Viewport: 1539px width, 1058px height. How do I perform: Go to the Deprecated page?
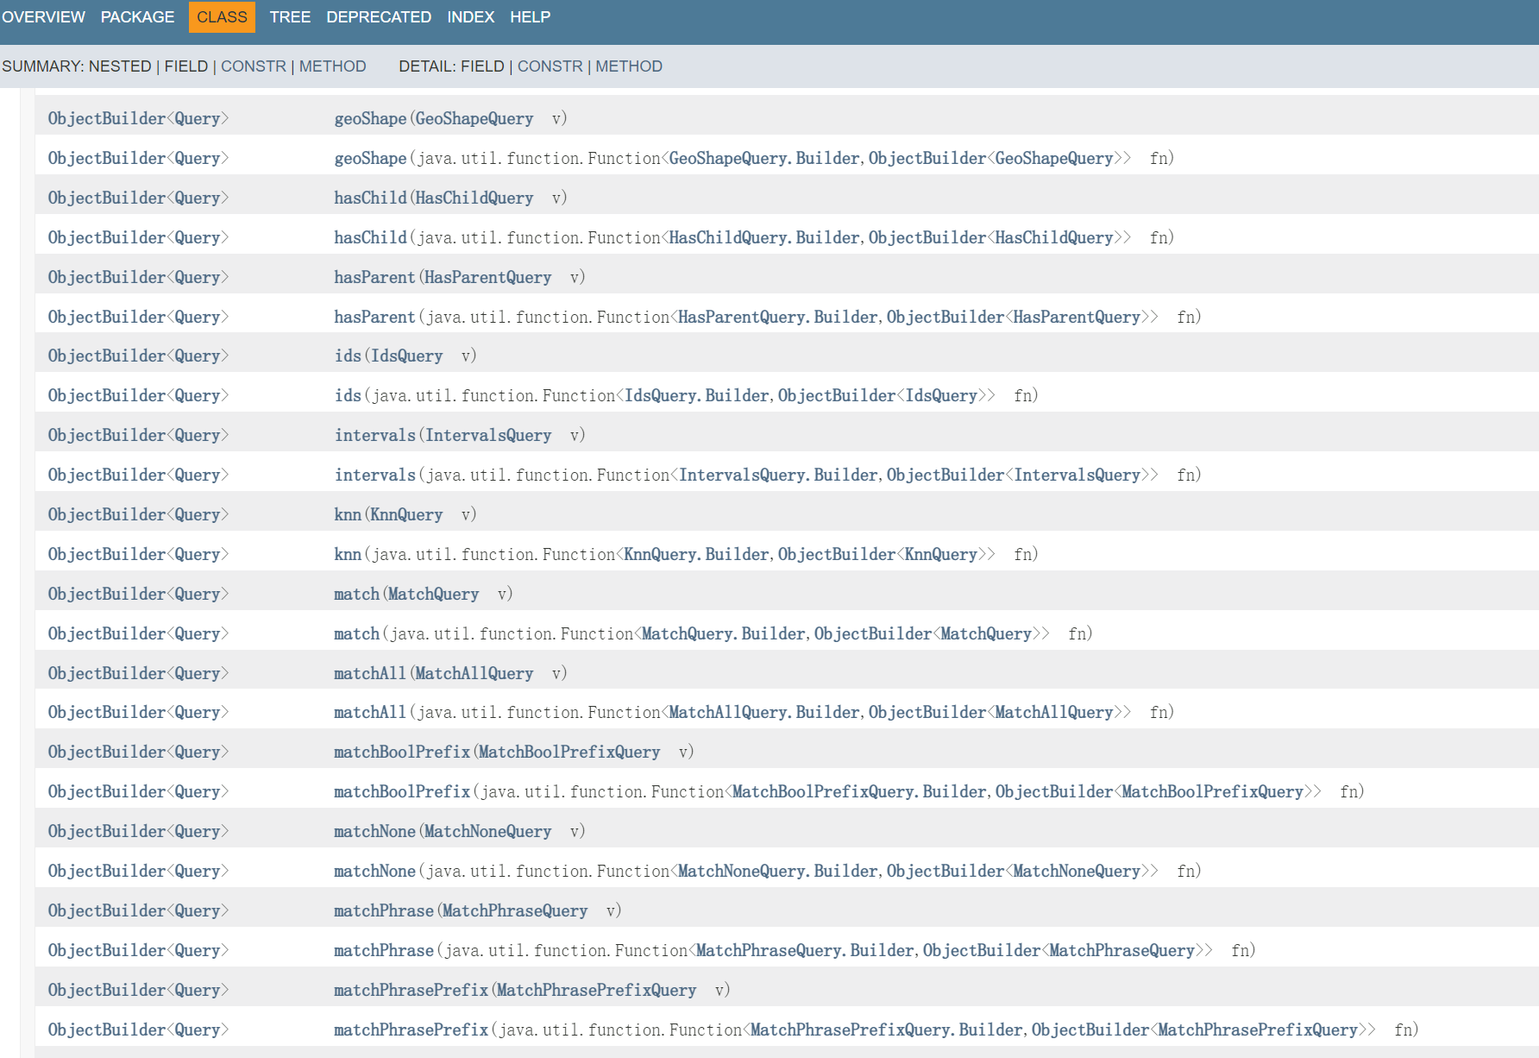(378, 17)
